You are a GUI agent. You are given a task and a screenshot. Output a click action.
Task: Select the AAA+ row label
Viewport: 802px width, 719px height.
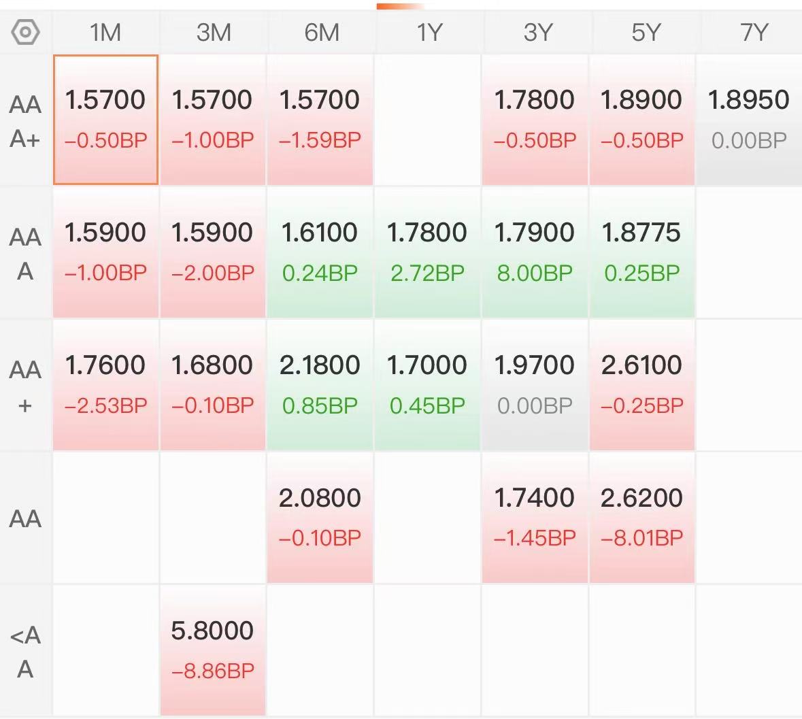[25, 121]
